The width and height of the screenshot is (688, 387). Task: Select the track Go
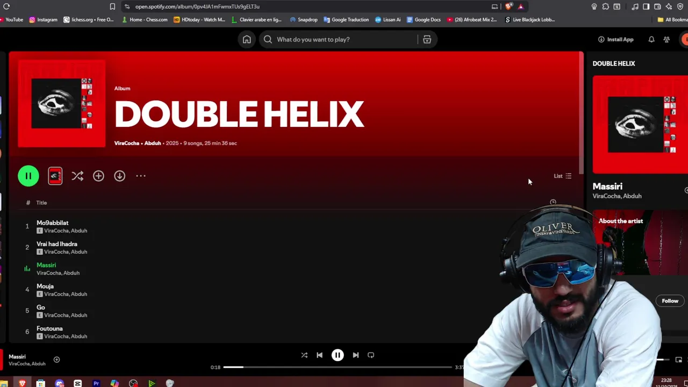point(41,307)
